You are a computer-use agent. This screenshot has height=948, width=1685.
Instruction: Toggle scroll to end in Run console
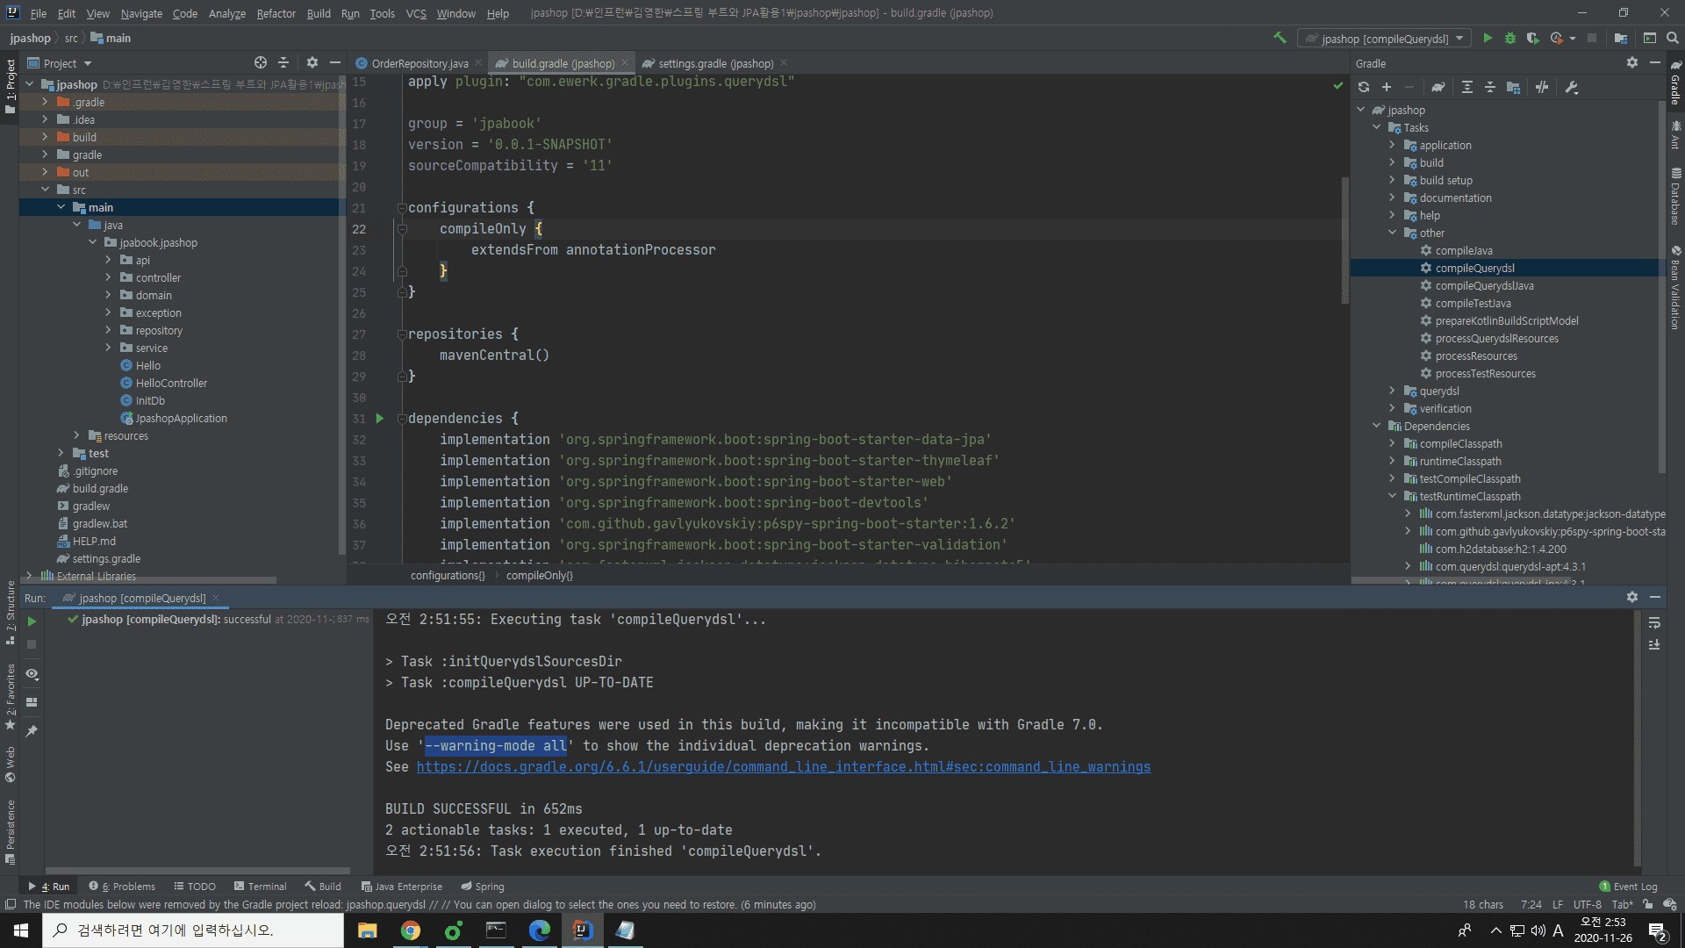click(1654, 644)
